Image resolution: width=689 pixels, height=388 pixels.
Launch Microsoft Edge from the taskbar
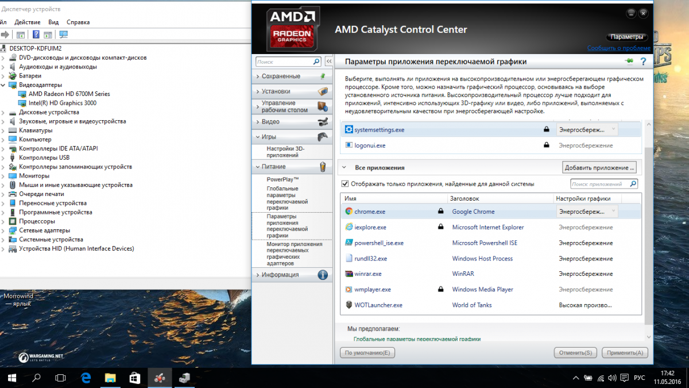pyautogui.click(x=86, y=378)
